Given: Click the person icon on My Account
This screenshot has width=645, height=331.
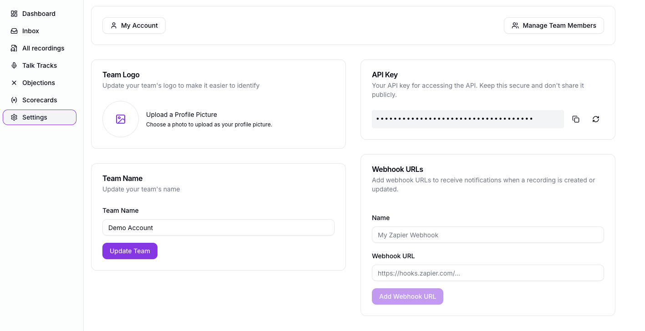Looking at the screenshot, I should point(114,25).
